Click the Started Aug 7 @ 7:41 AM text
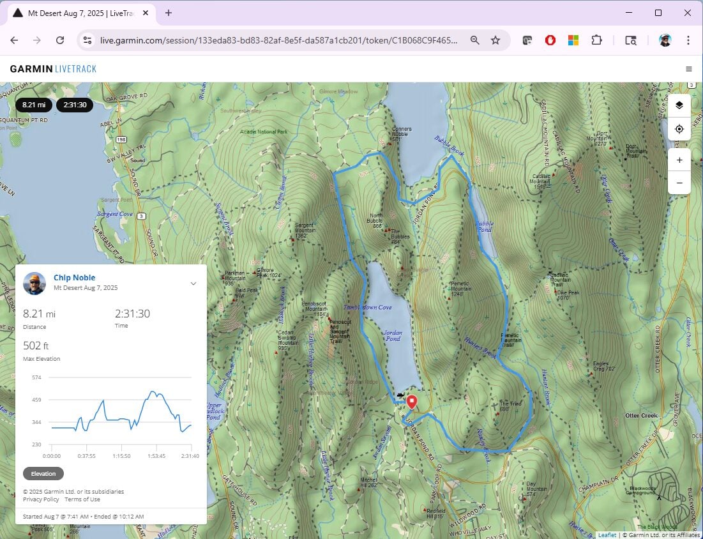The width and height of the screenshot is (703, 539). click(56, 517)
